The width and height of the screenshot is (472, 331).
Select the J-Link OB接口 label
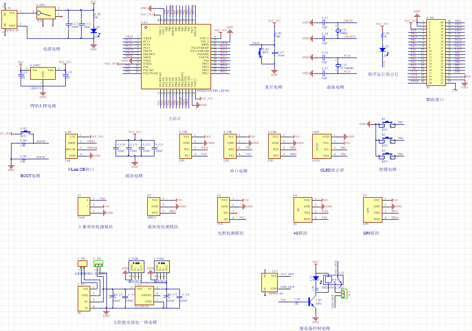81,169
